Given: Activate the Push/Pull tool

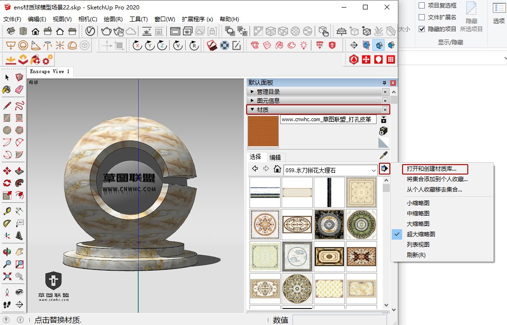Looking at the screenshot, I should coord(19,171).
